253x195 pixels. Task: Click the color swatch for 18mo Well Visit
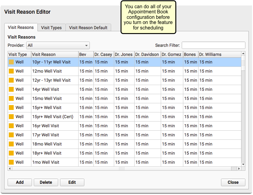pyautogui.click(x=11, y=144)
